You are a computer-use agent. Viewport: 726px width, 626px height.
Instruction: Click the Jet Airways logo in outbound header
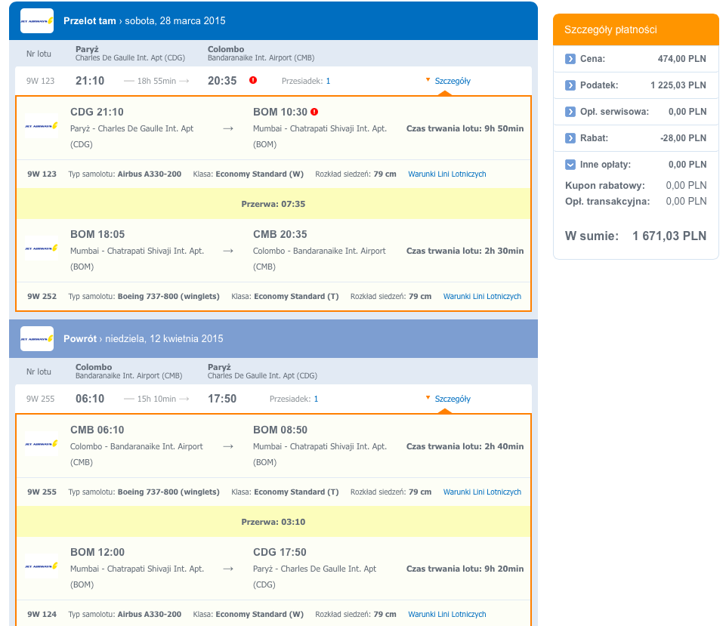tap(37, 21)
